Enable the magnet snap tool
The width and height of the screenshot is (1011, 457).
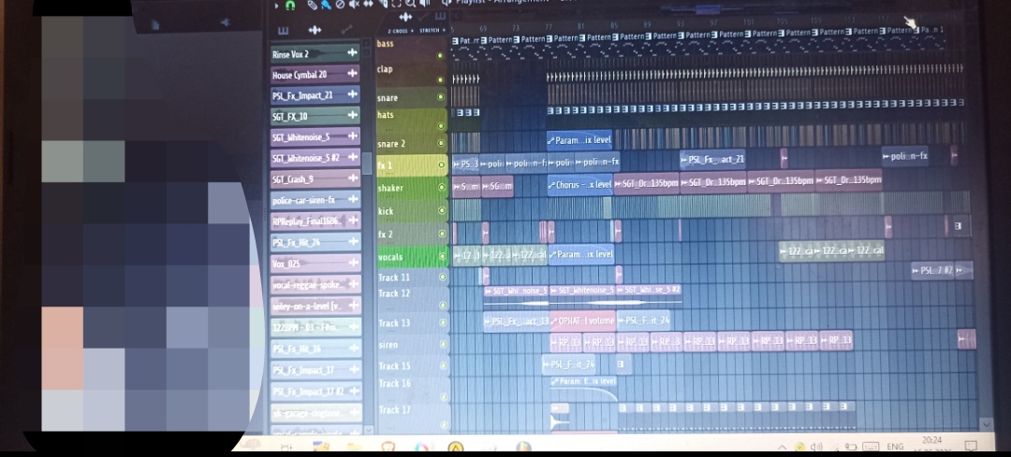tap(290, 6)
